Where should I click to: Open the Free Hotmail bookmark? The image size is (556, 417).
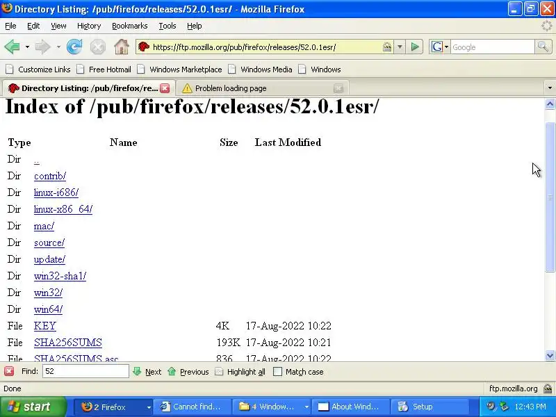point(104,69)
